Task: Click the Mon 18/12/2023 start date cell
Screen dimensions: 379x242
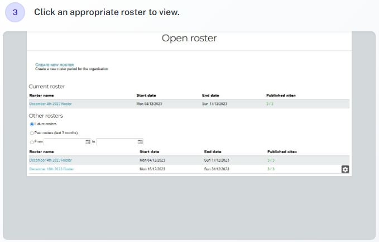Action: 152,169
